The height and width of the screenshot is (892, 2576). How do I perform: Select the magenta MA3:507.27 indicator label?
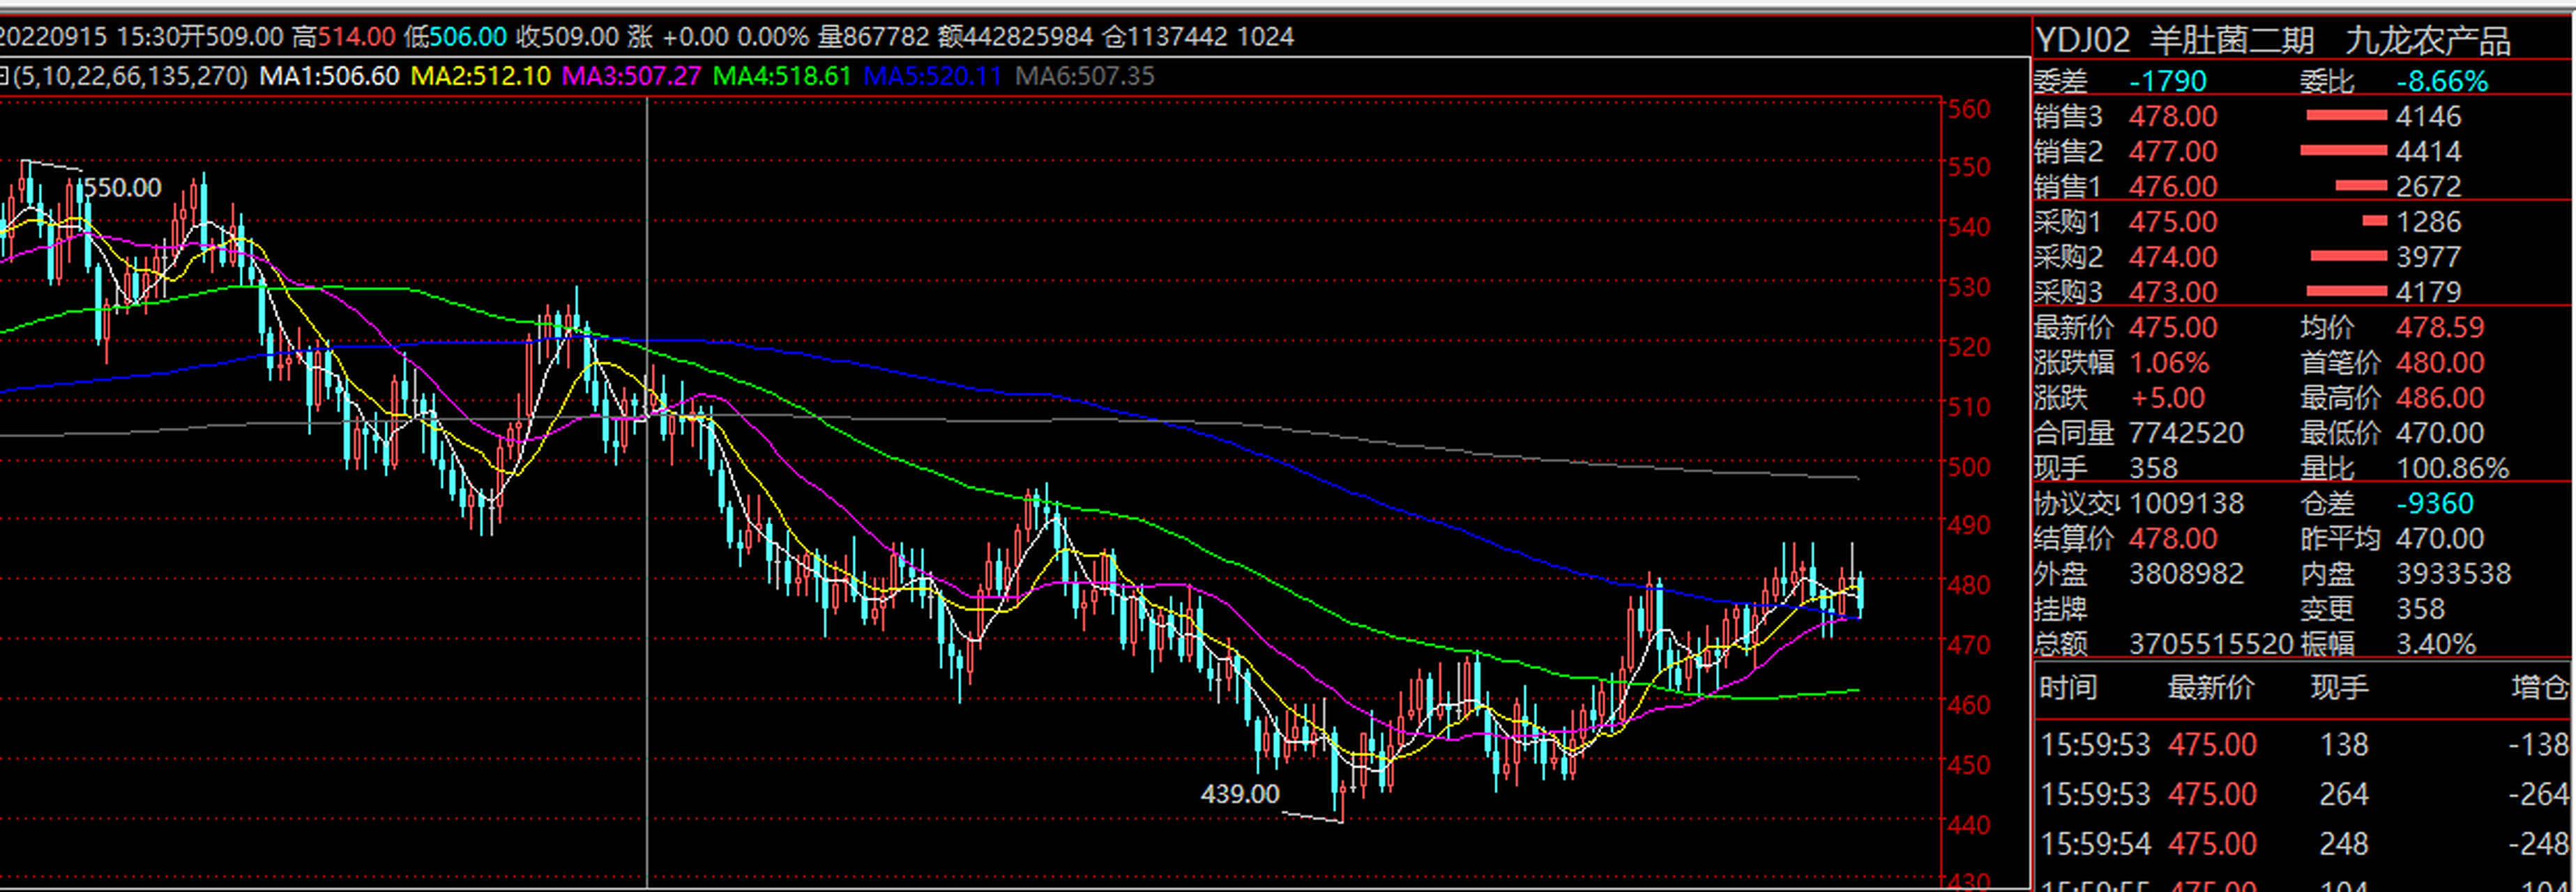(631, 76)
